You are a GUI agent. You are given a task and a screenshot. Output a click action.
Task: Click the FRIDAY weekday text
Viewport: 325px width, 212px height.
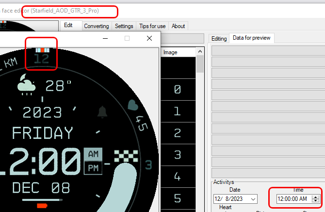(x=43, y=133)
